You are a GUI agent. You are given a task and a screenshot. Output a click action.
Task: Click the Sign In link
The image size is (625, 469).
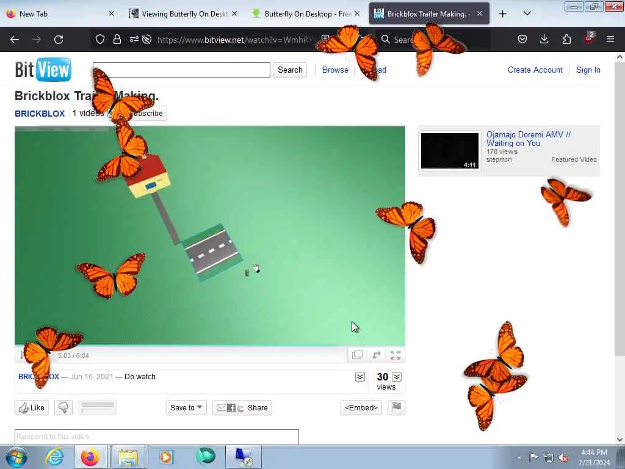pyautogui.click(x=588, y=70)
